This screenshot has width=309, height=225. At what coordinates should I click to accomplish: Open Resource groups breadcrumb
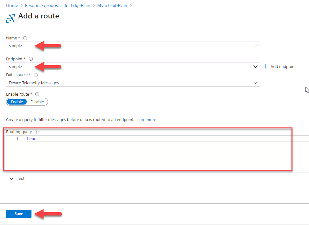(x=41, y=5)
